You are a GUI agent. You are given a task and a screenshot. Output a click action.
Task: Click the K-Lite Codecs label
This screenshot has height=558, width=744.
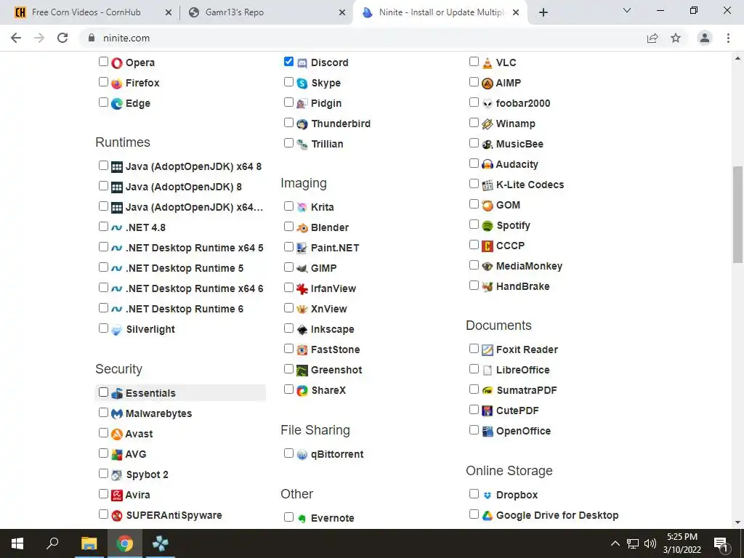click(530, 185)
